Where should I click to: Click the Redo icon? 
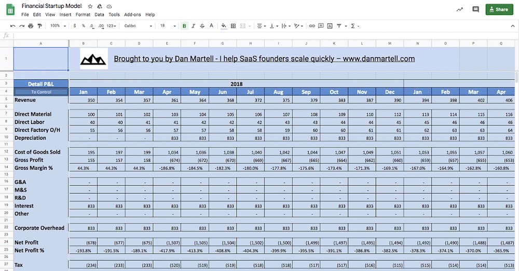pos(22,26)
